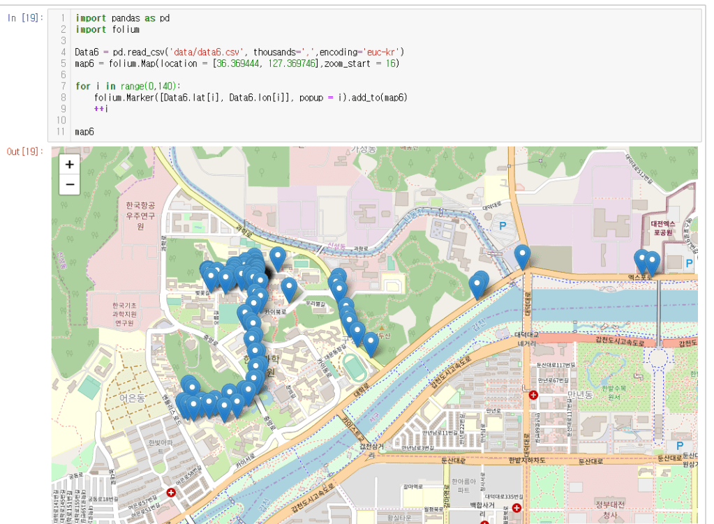Click the parking icon at bottom right of map
714x524 pixels.
(x=680, y=446)
